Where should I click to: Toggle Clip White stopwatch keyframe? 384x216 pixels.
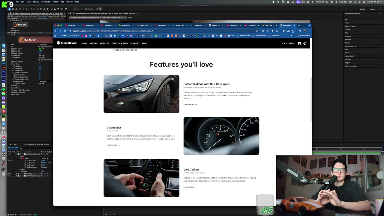(x=14, y=68)
